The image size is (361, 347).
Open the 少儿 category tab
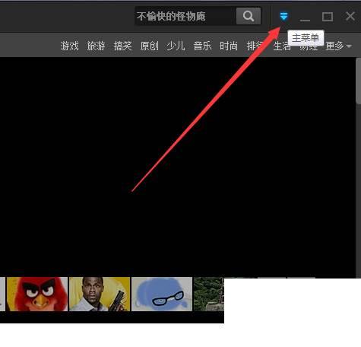176,46
